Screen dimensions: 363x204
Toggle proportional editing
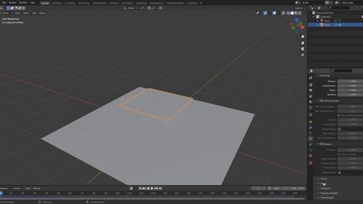(x=161, y=8)
